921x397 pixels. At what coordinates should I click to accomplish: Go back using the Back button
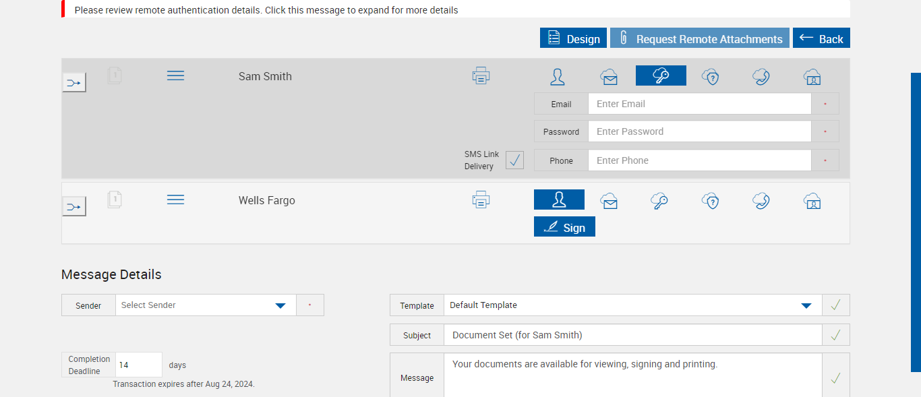(x=821, y=38)
